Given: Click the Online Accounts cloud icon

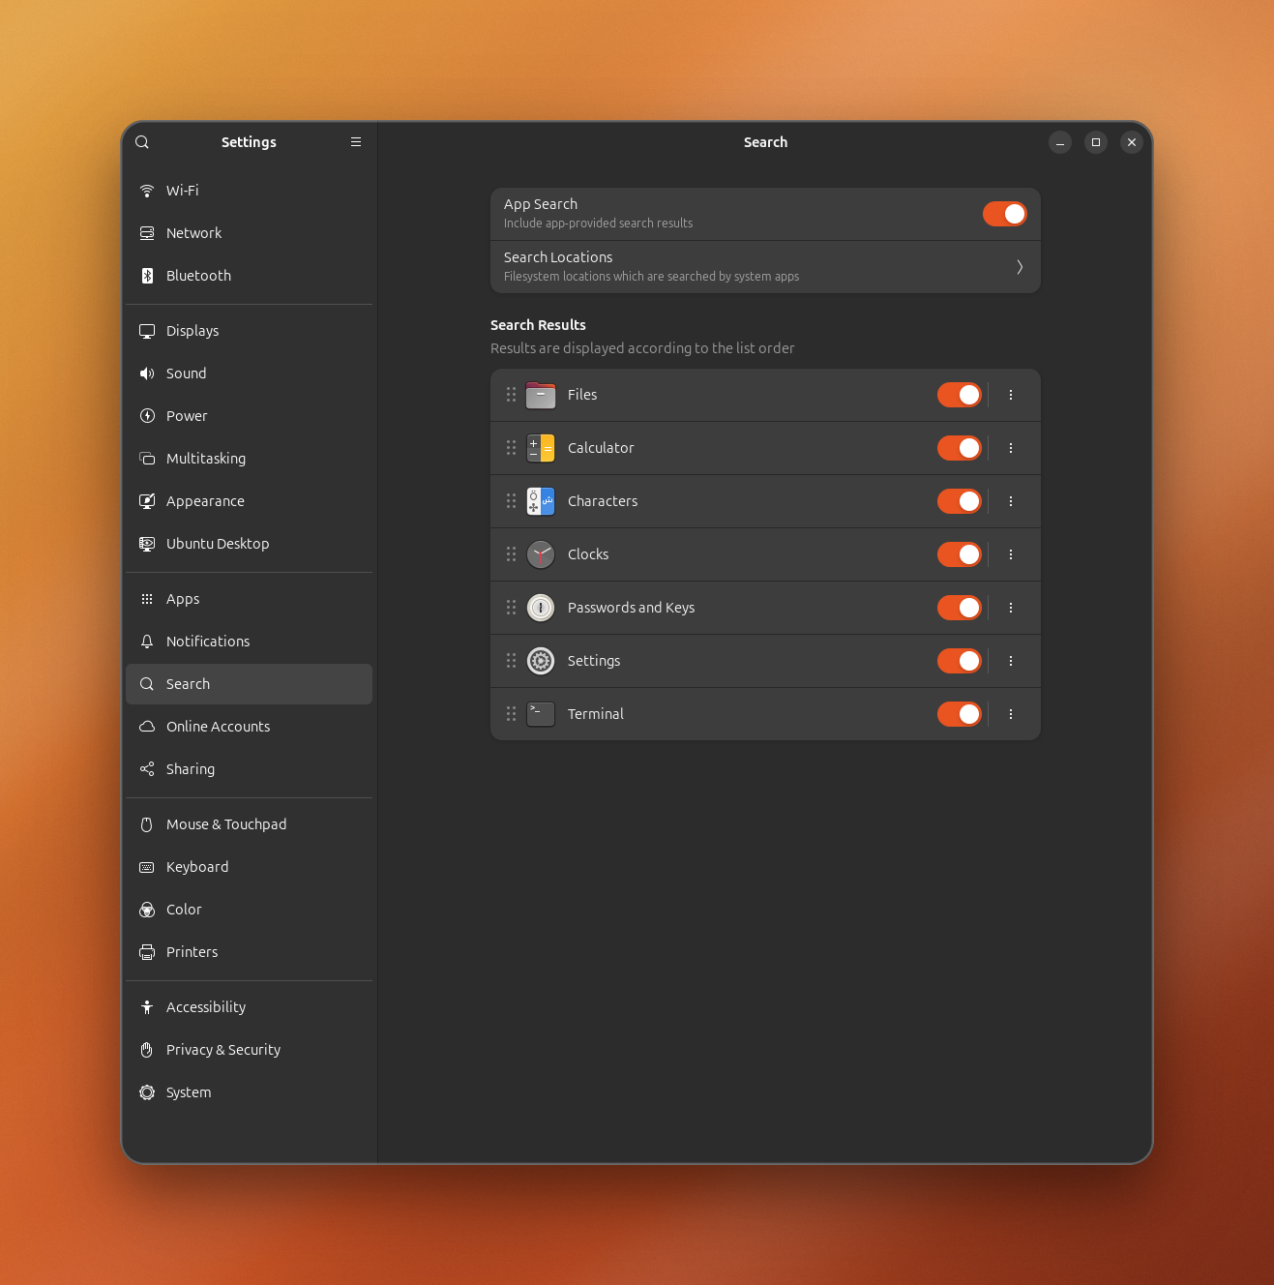Looking at the screenshot, I should point(147,727).
